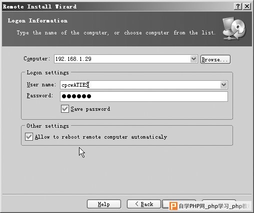Screen dimensions: 254x213
Task: Click the "Computer:" label
Action: pyautogui.click(x=37, y=59)
